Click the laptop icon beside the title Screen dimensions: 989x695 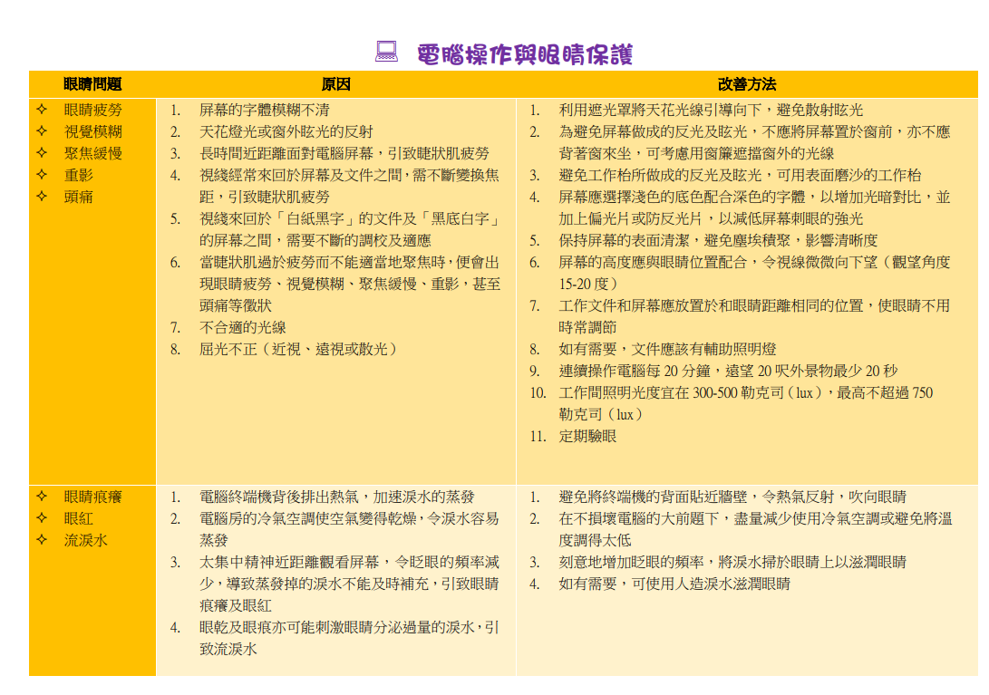[387, 53]
